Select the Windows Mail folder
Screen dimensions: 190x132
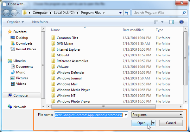pos(67,84)
